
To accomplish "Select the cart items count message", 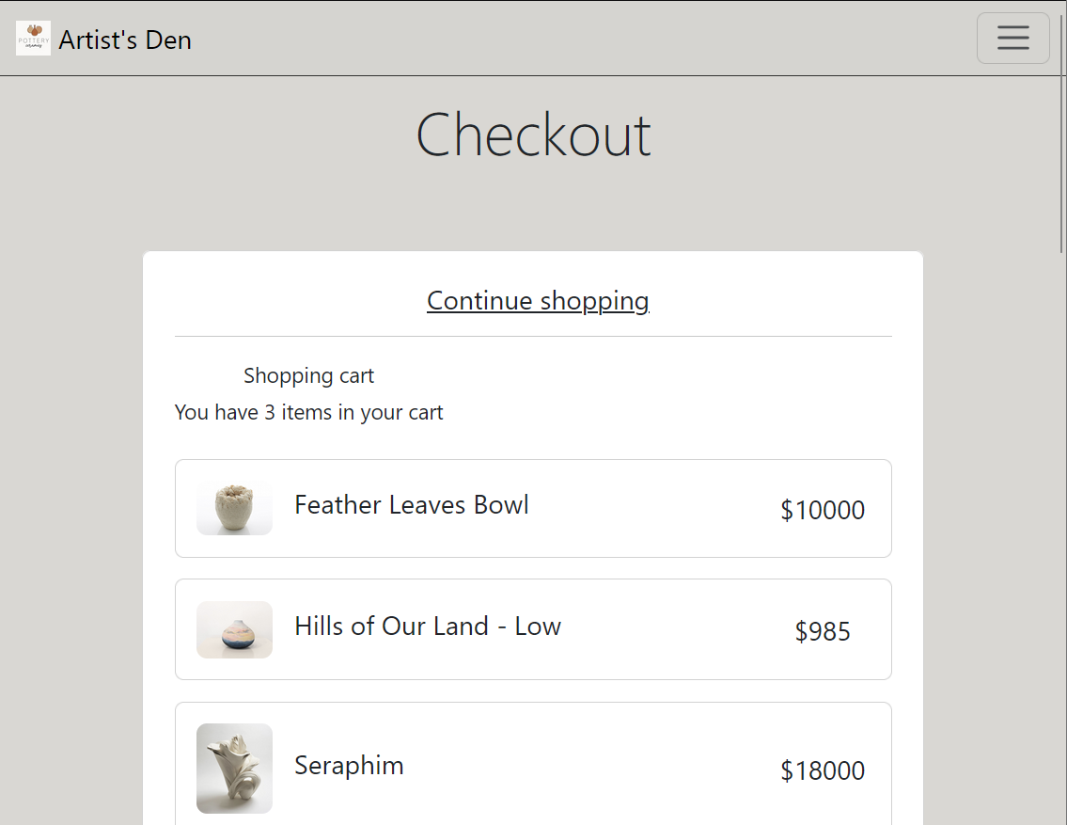I will pyautogui.click(x=308, y=412).
